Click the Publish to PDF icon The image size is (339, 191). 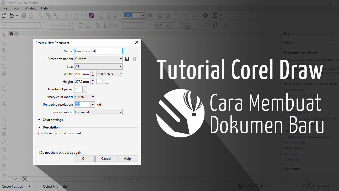tap(116, 16)
